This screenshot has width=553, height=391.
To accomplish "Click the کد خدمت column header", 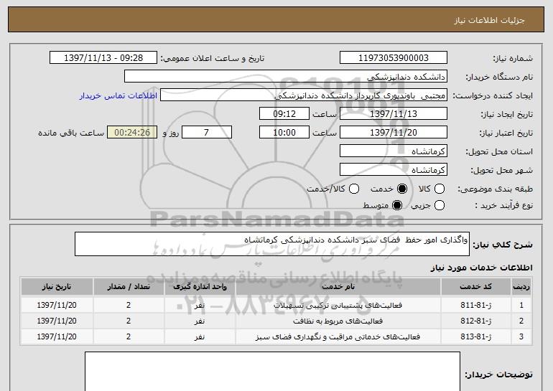I will tap(475, 287).
